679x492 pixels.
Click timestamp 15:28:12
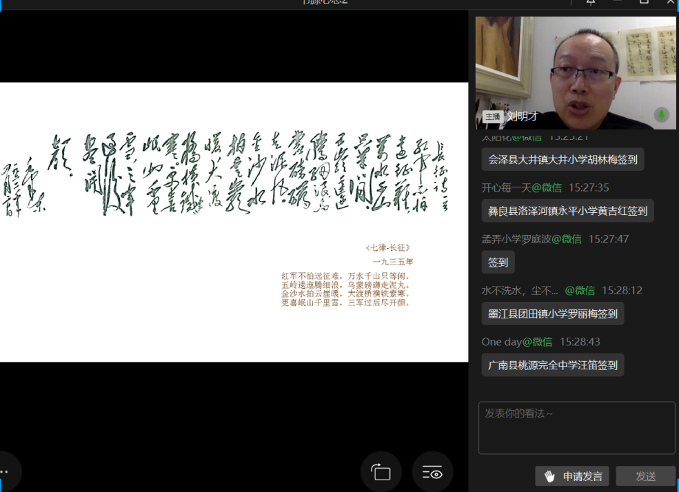(622, 290)
